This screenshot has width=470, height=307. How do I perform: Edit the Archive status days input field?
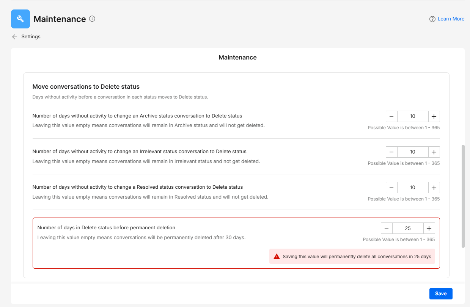point(413,116)
